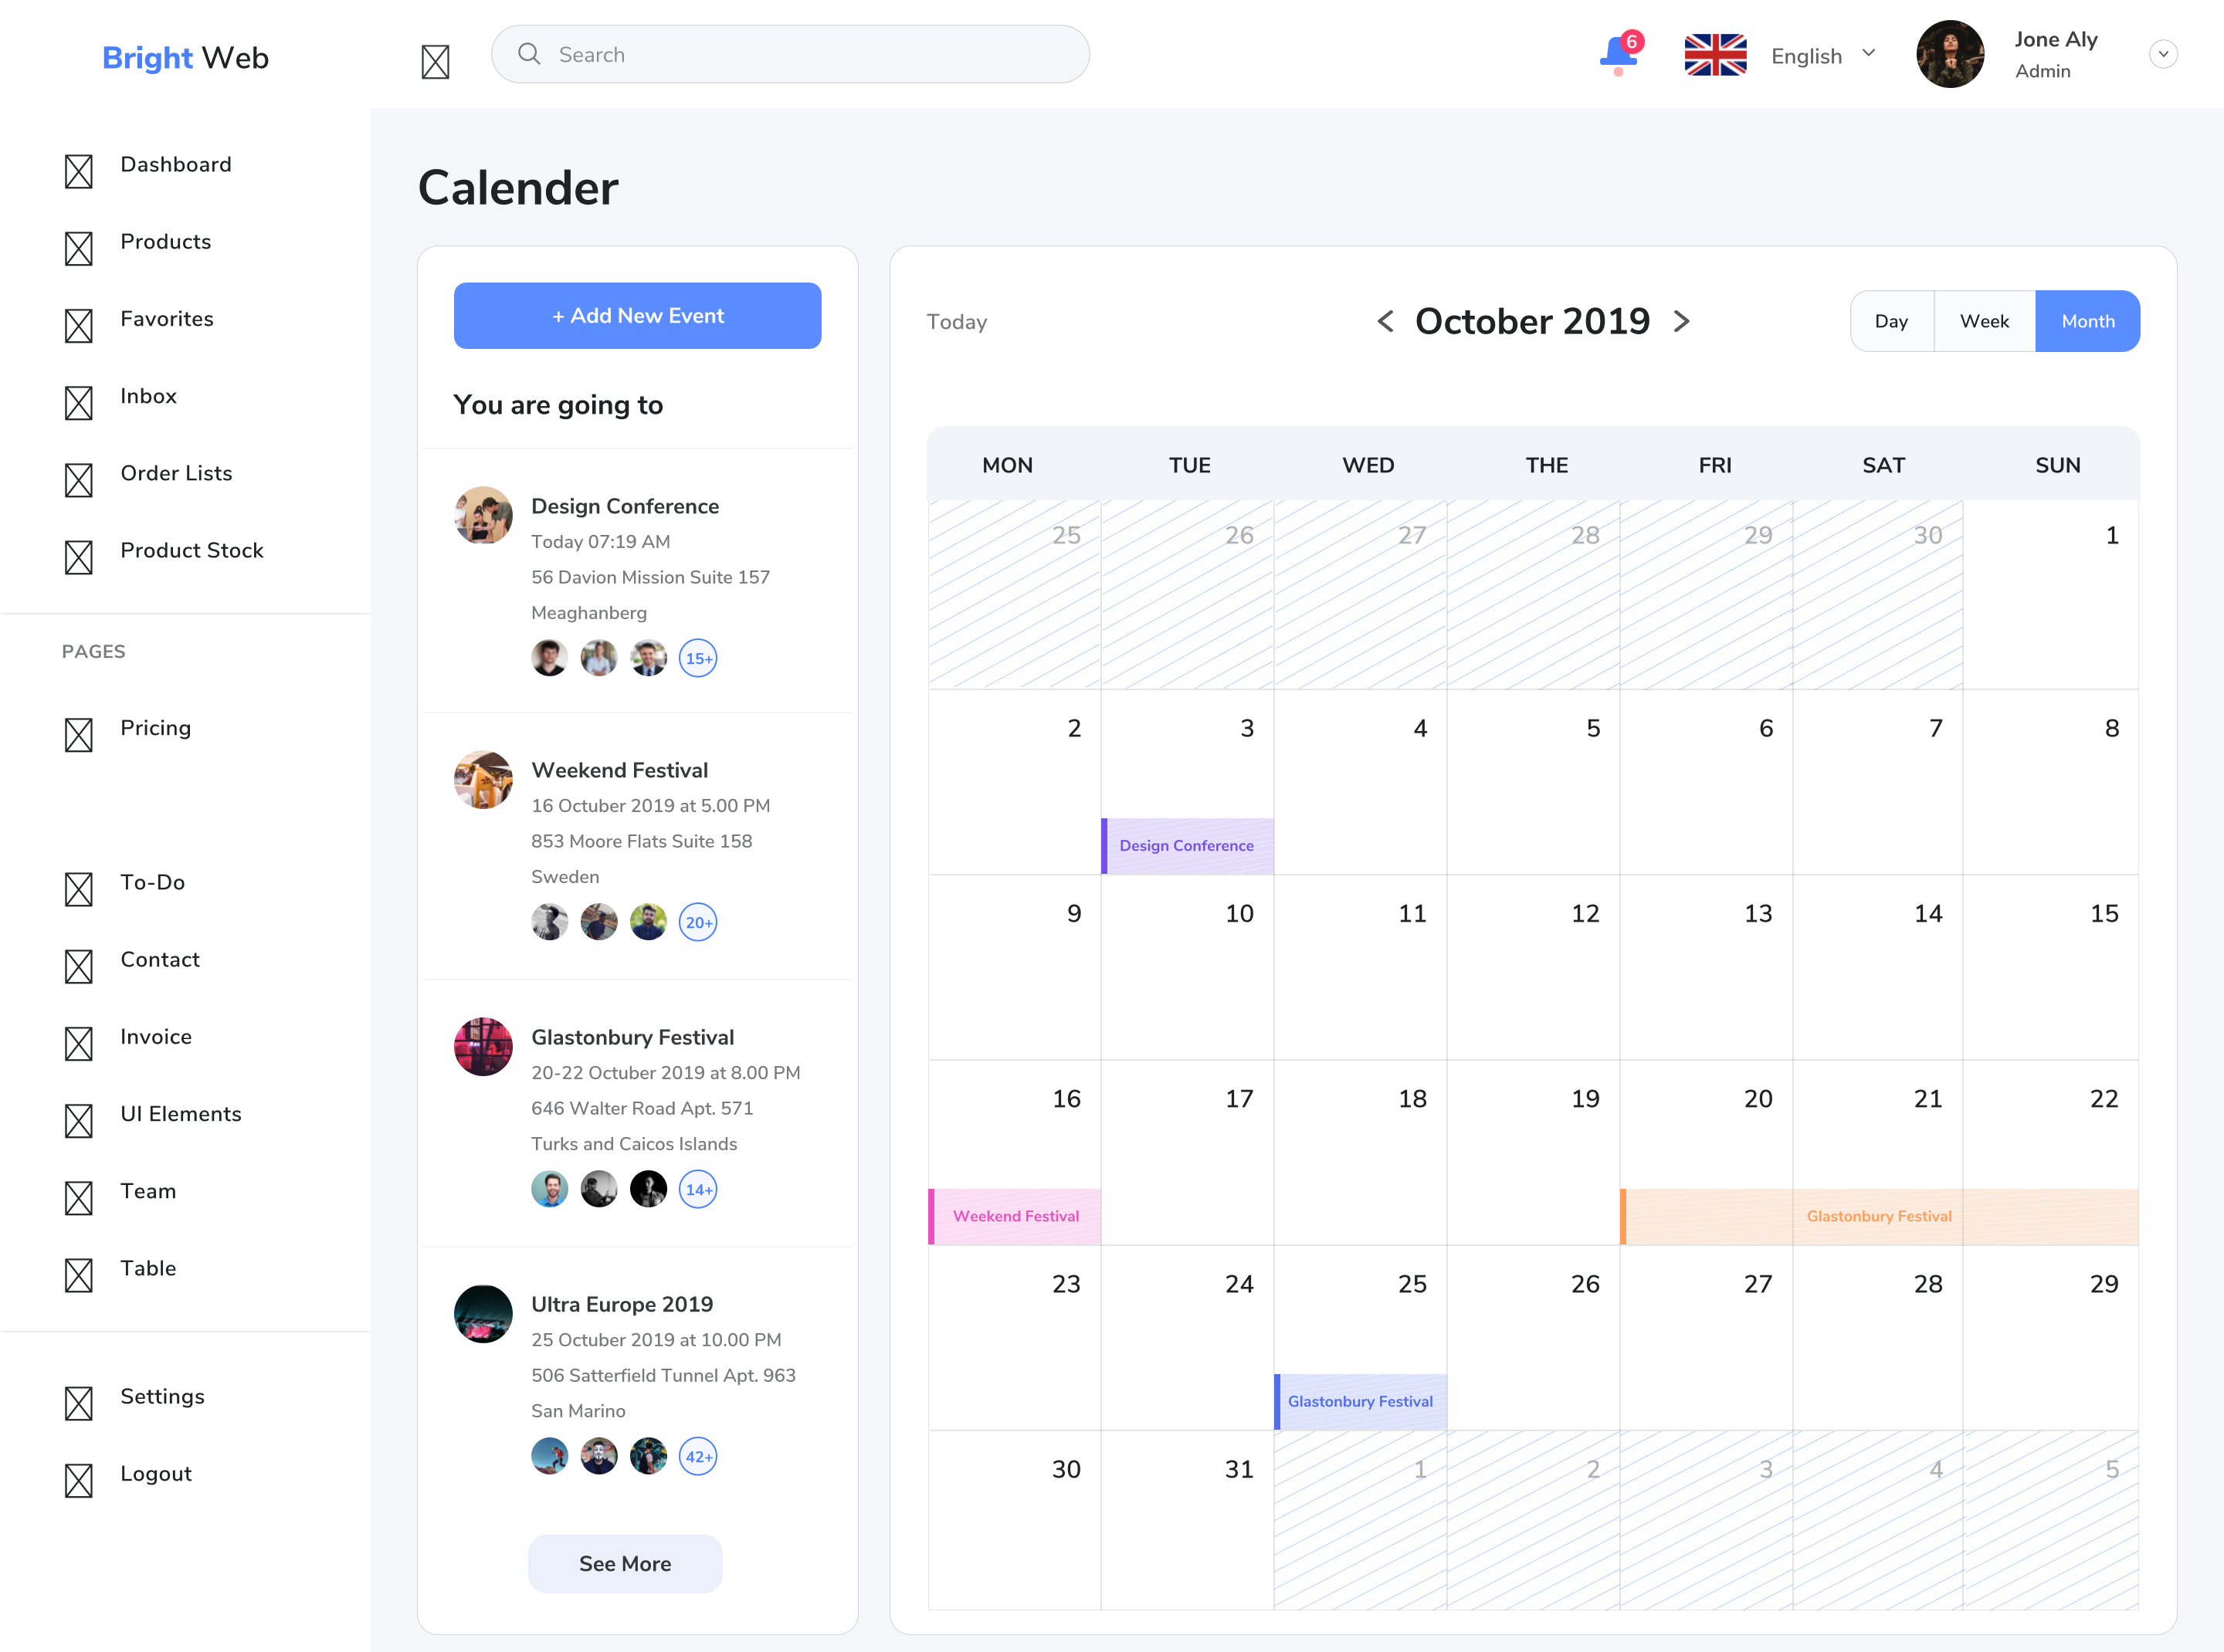2224x1652 pixels.
Task: Click the Design Conference calendar event
Action: click(x=1186, y=845)
